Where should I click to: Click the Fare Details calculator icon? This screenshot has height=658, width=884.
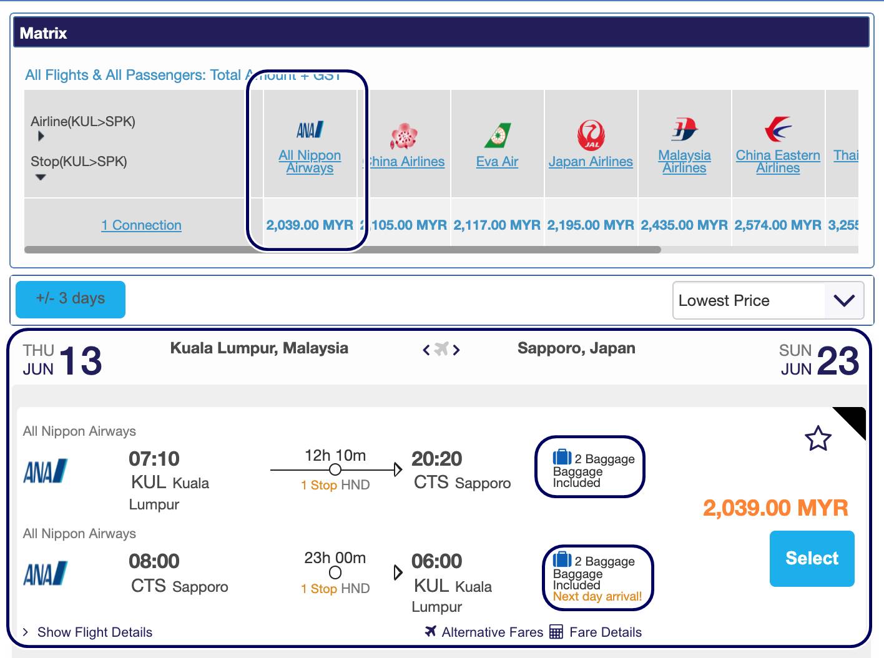click(556, 632)
